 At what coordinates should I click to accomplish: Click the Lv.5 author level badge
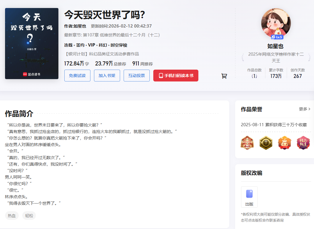click(x=277, y=37)
